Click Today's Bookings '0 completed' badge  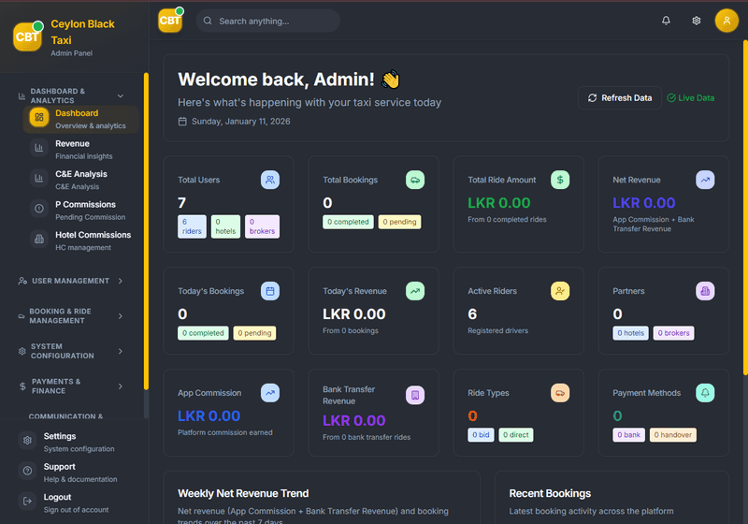pyautogui.click(x=203, y=333)
